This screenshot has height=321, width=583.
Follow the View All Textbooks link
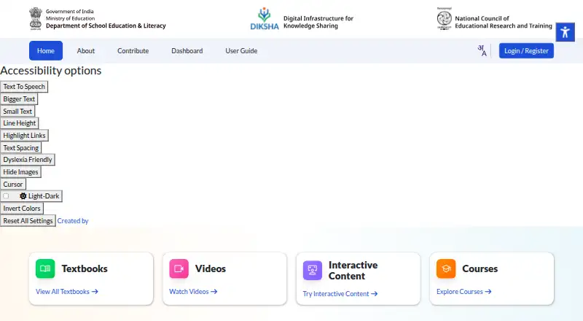coord(67,292)
